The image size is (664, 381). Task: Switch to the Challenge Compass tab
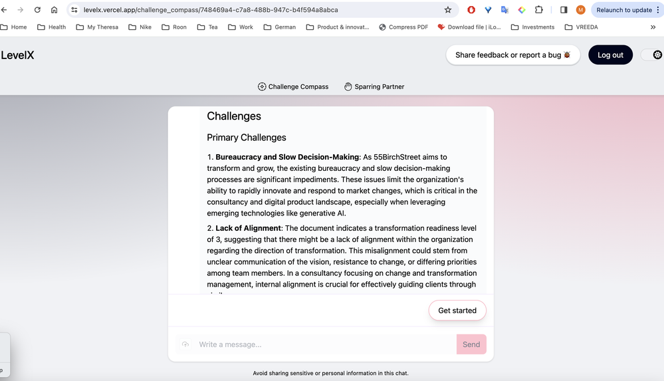click(x=293, y=86)
